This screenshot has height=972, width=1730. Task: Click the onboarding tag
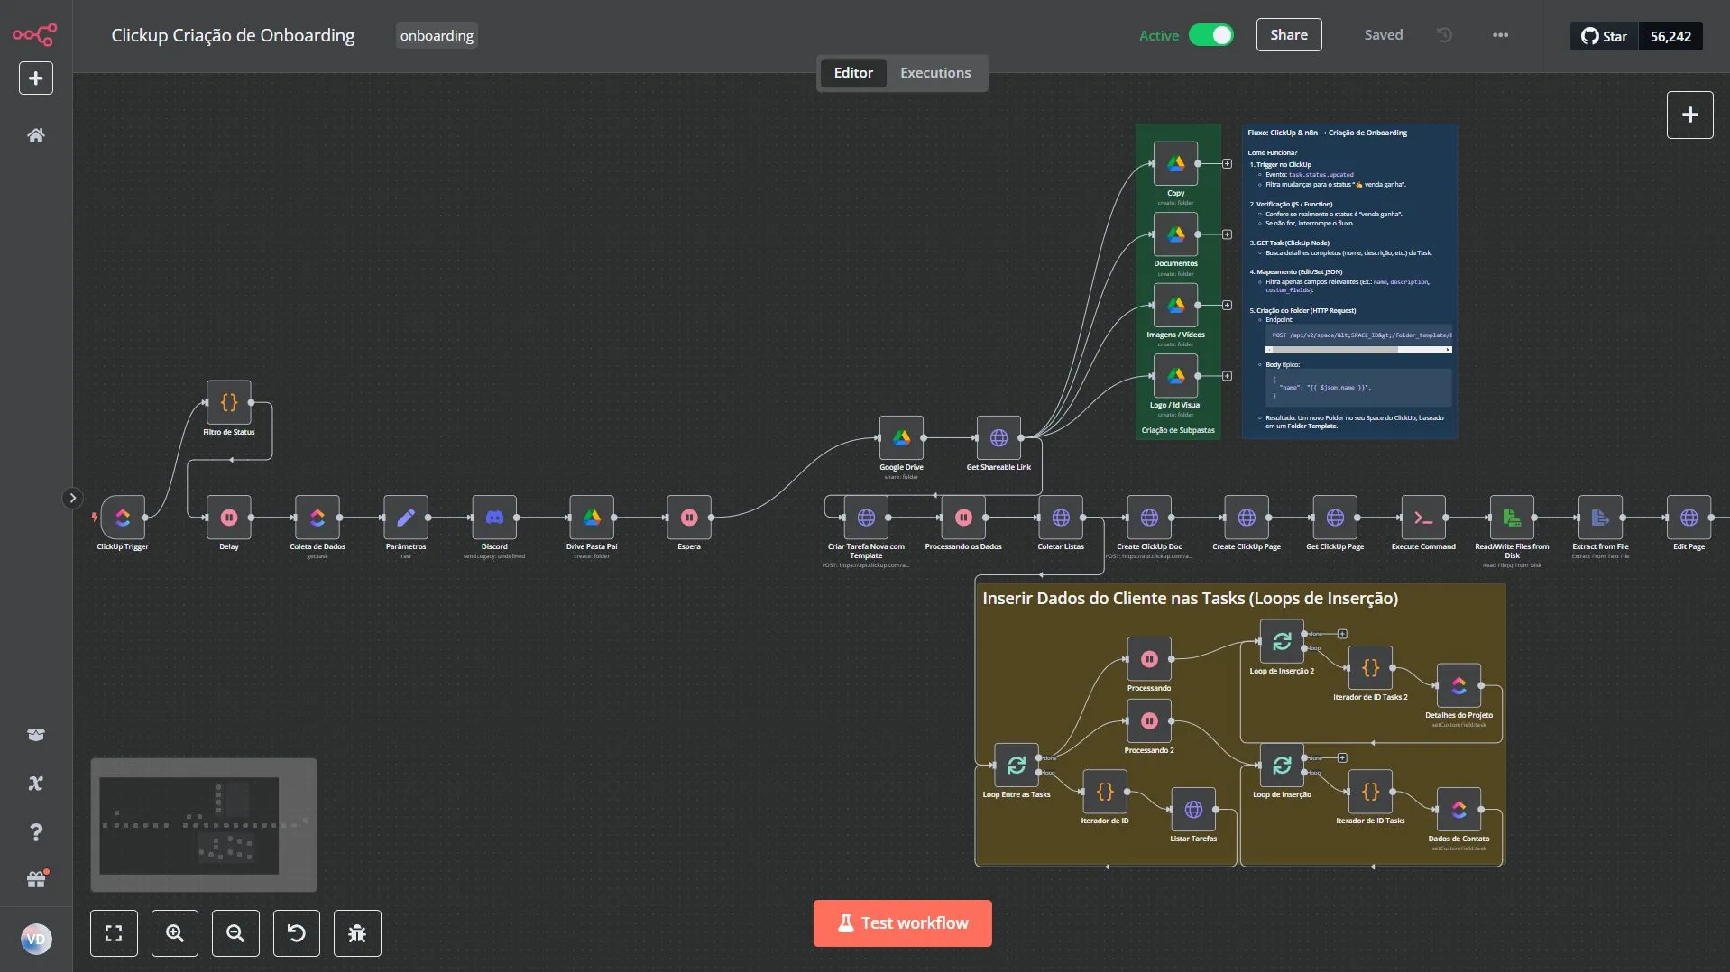(437, 35)
